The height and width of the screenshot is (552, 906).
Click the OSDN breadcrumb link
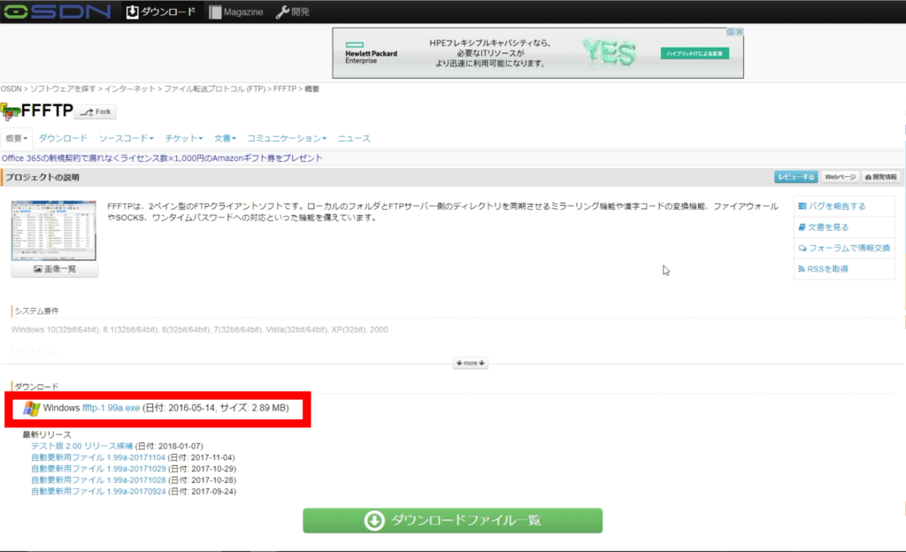(x=11, y=89)
